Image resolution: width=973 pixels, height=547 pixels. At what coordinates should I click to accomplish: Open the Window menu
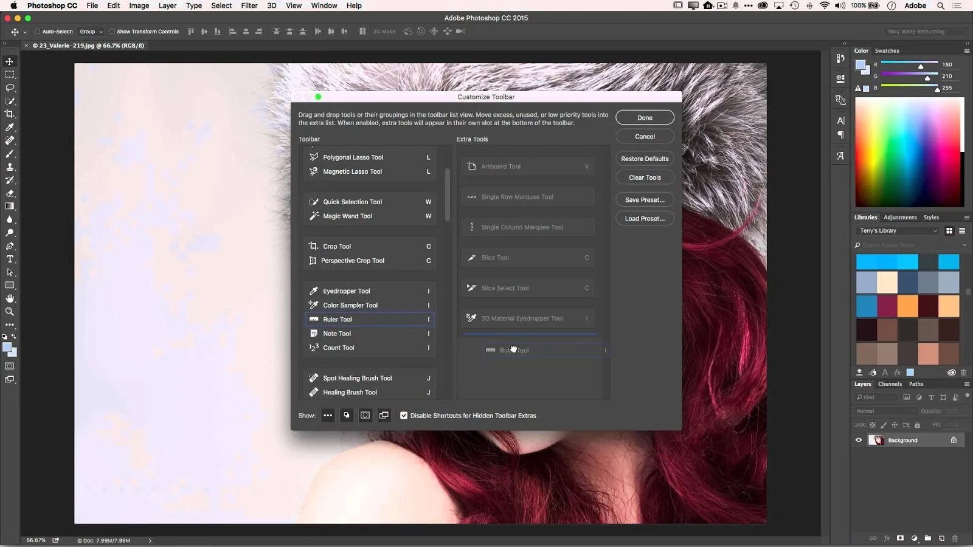coord(324,5)
